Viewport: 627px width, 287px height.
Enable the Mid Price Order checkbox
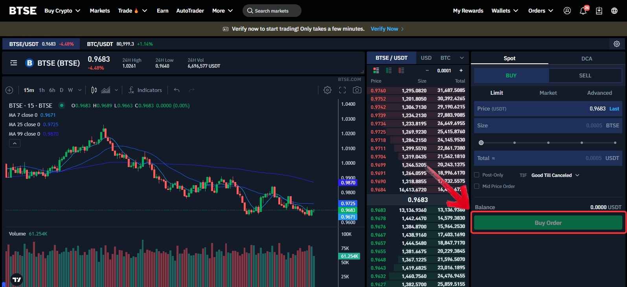pos(476,186)
